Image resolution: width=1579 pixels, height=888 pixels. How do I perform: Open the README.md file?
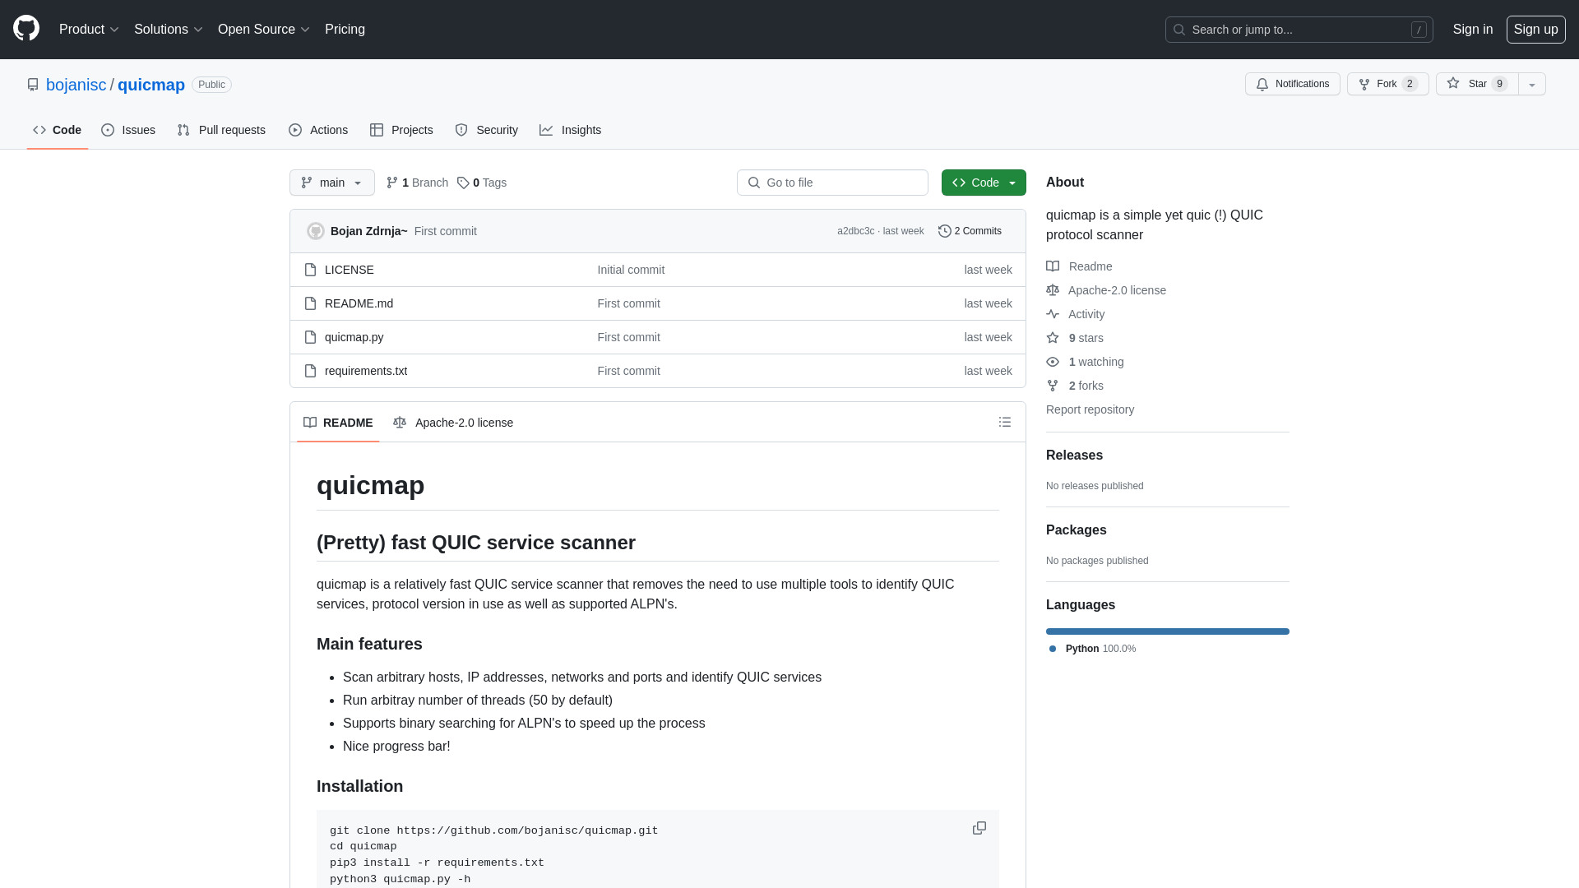click(359, 303)
